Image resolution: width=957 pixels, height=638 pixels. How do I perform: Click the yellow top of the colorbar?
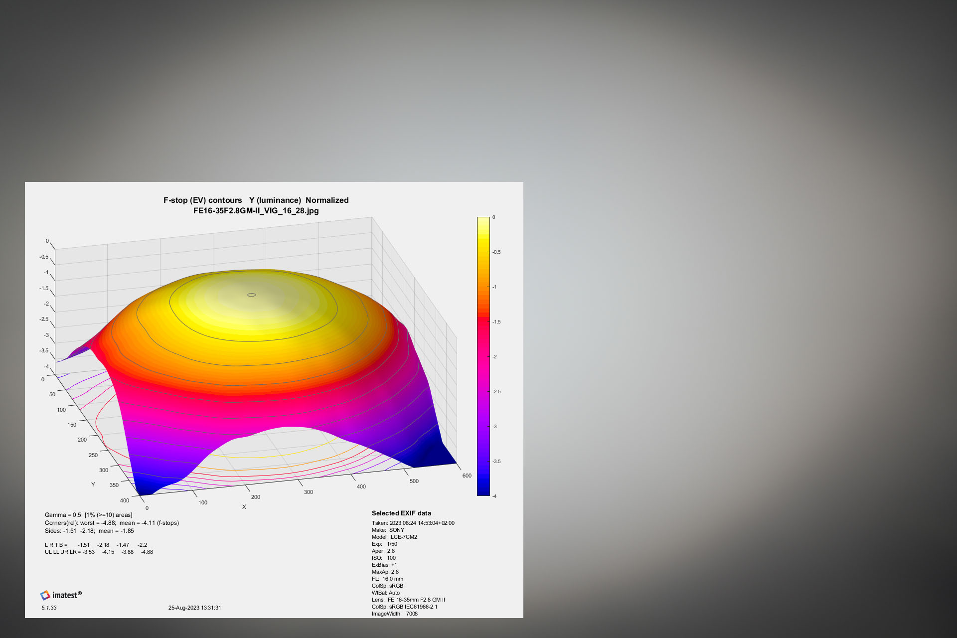(483, 224)
